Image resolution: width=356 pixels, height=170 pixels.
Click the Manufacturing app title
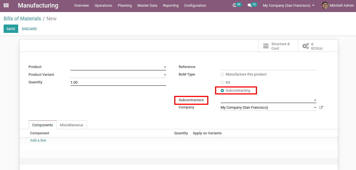click(x=38, y=5)
